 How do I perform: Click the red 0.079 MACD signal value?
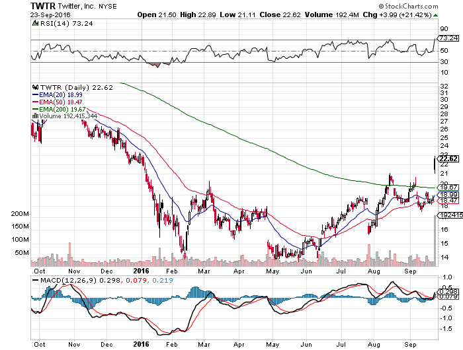tap(136, 280)
